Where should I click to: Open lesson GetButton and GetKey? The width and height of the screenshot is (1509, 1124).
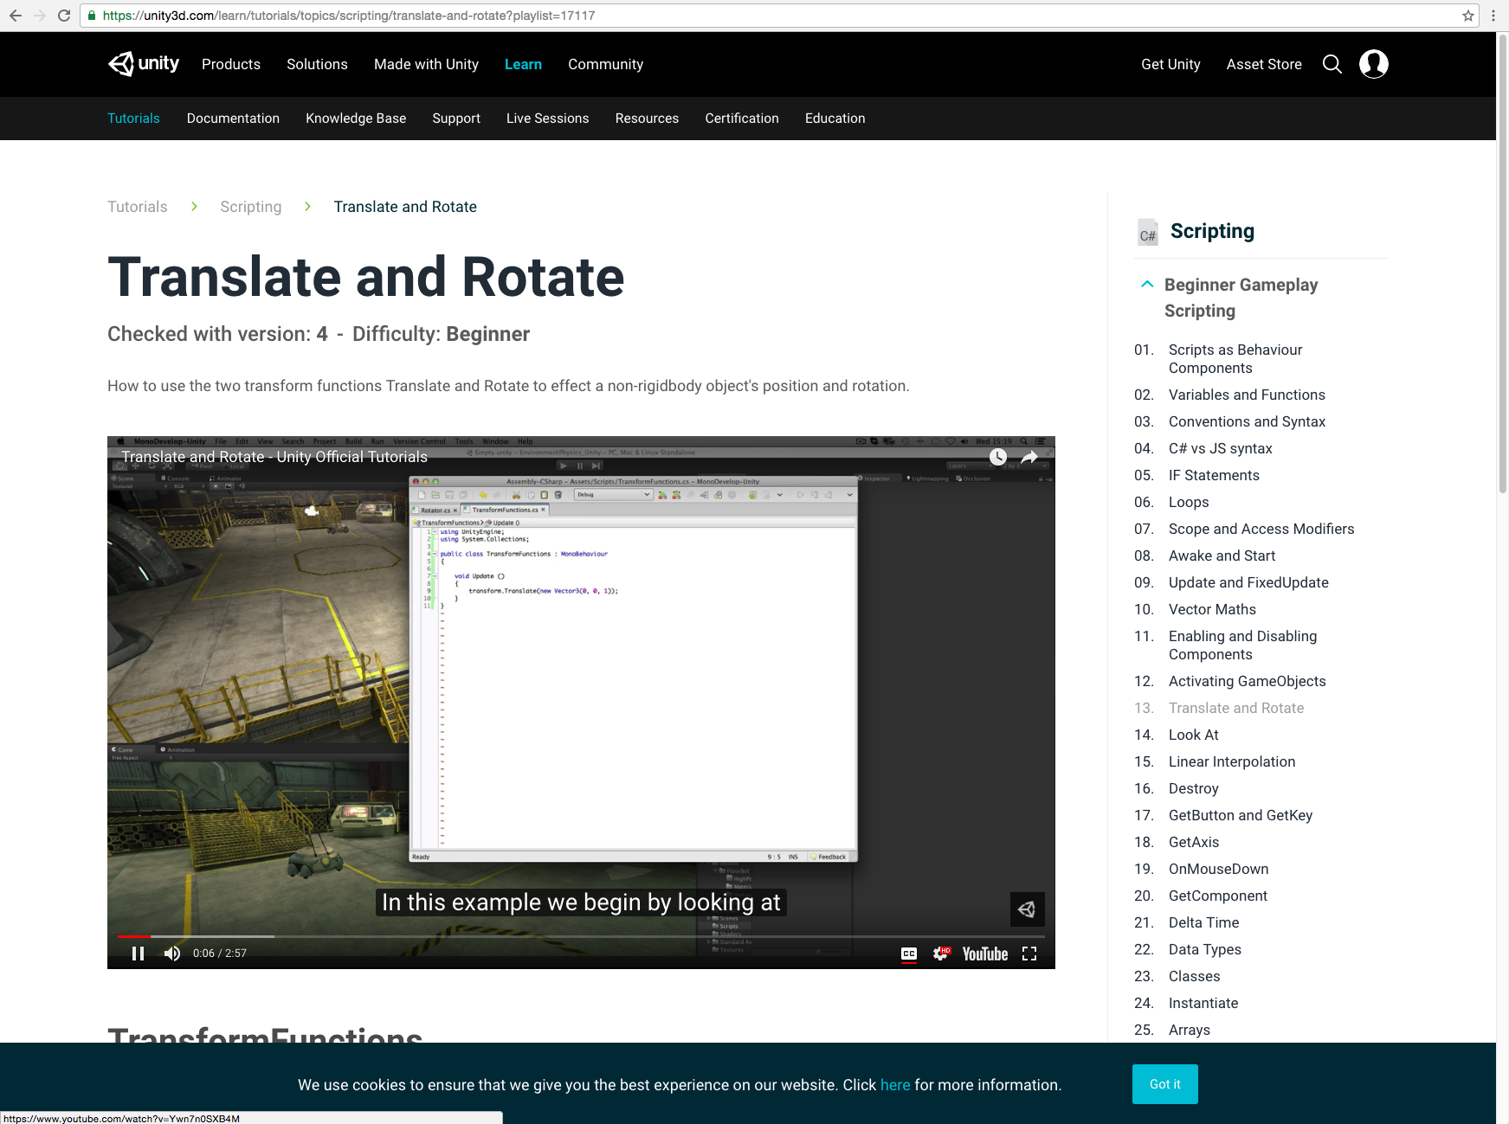pyautogui.click(x=1240, y=815)
